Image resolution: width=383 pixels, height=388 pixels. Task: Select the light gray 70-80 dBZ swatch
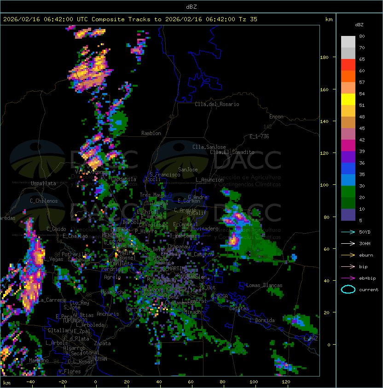pyautogui.click(x=348, y=42)
